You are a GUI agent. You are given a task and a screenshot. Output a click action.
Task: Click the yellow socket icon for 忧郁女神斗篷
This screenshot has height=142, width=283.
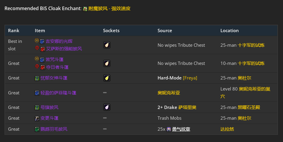coord(107,78)
